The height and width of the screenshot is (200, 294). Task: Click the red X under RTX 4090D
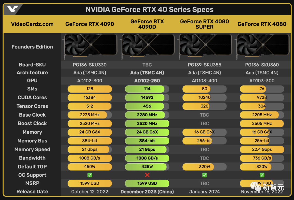click(x=147, y=175)
